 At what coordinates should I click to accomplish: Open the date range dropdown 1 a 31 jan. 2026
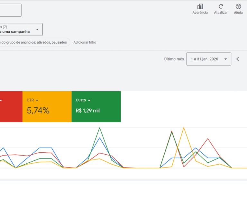click(x=208, y=59)
